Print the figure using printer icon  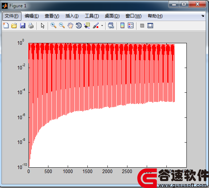(31, 25)
